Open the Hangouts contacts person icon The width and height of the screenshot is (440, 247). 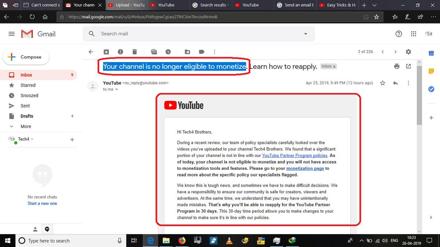(35, 229)
